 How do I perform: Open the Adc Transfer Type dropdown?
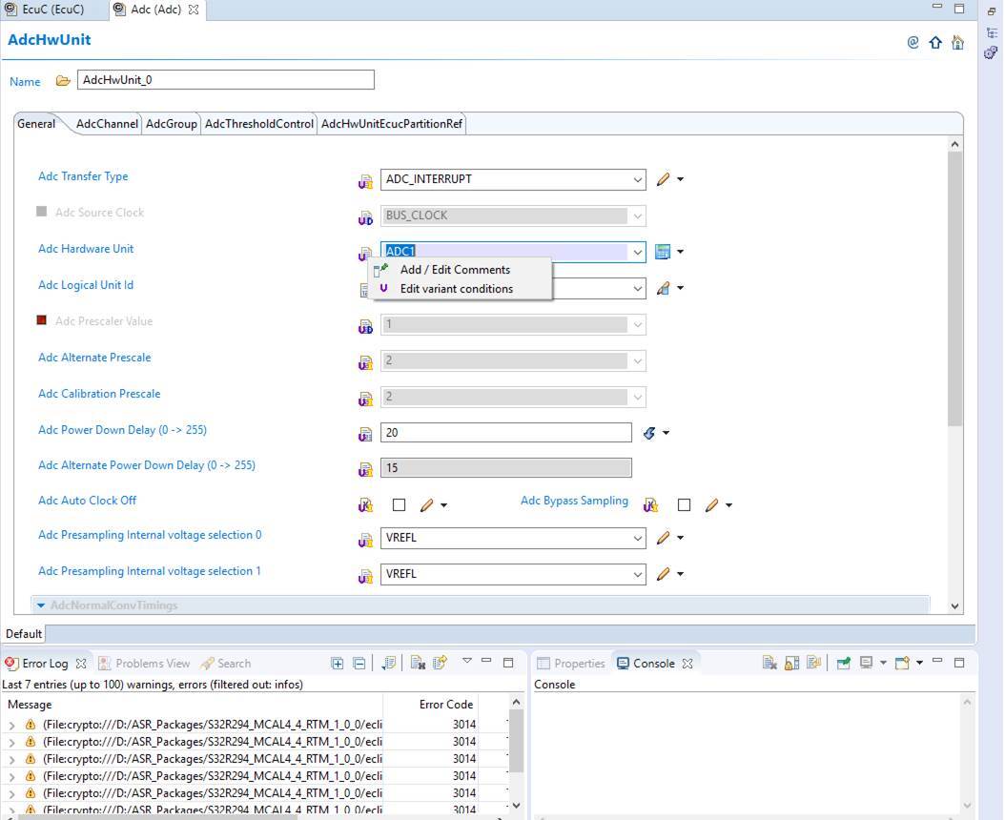637,178
